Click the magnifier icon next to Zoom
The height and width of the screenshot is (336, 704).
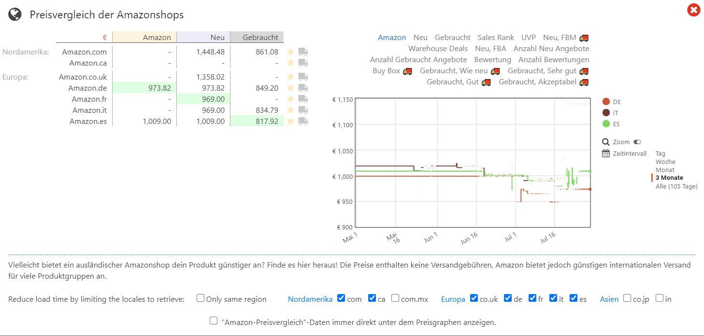[606, 142]
